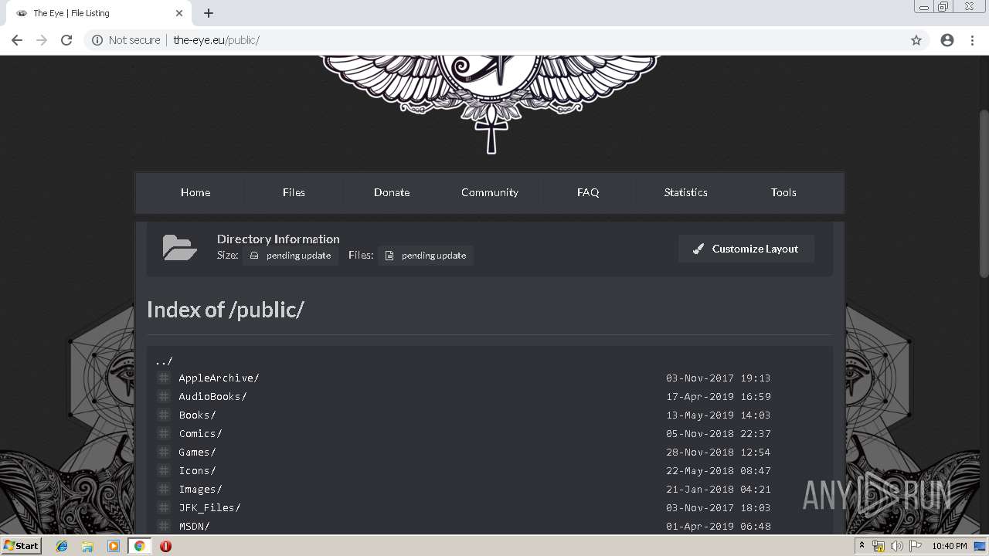The image size is (989, 556).
Task: Open the AppleArchive/ folder link
Action: click(x=219, y=378)
